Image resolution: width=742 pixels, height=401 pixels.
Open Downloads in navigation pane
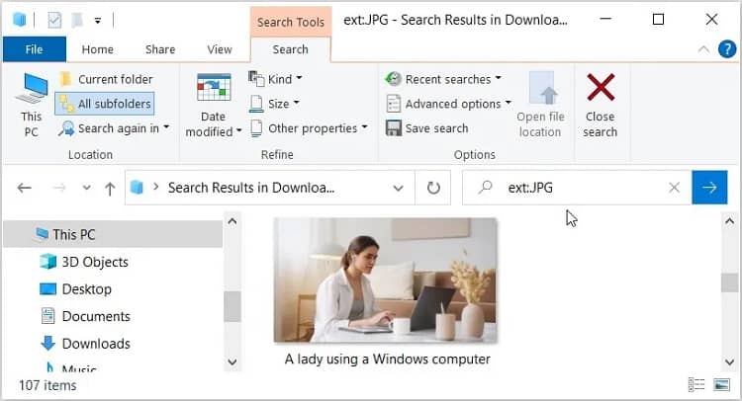[85, 344]
